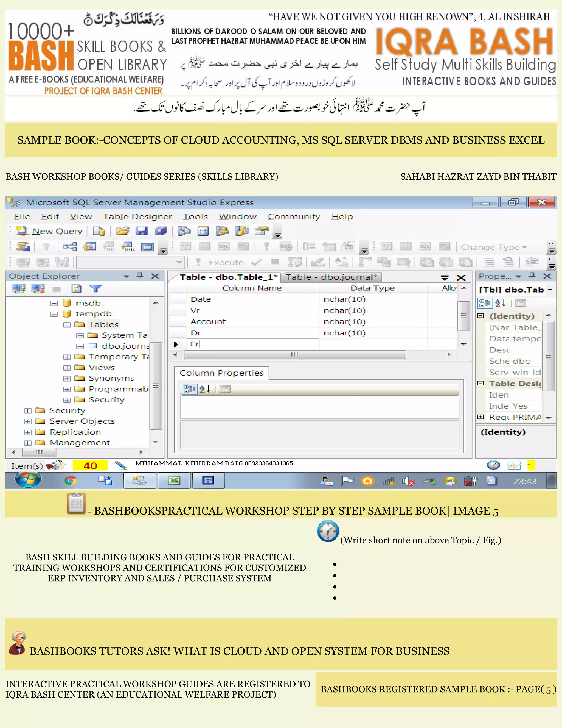This screenshot has height=728, width=562.
Task: Open the Community menu
Action: point(294,217)
